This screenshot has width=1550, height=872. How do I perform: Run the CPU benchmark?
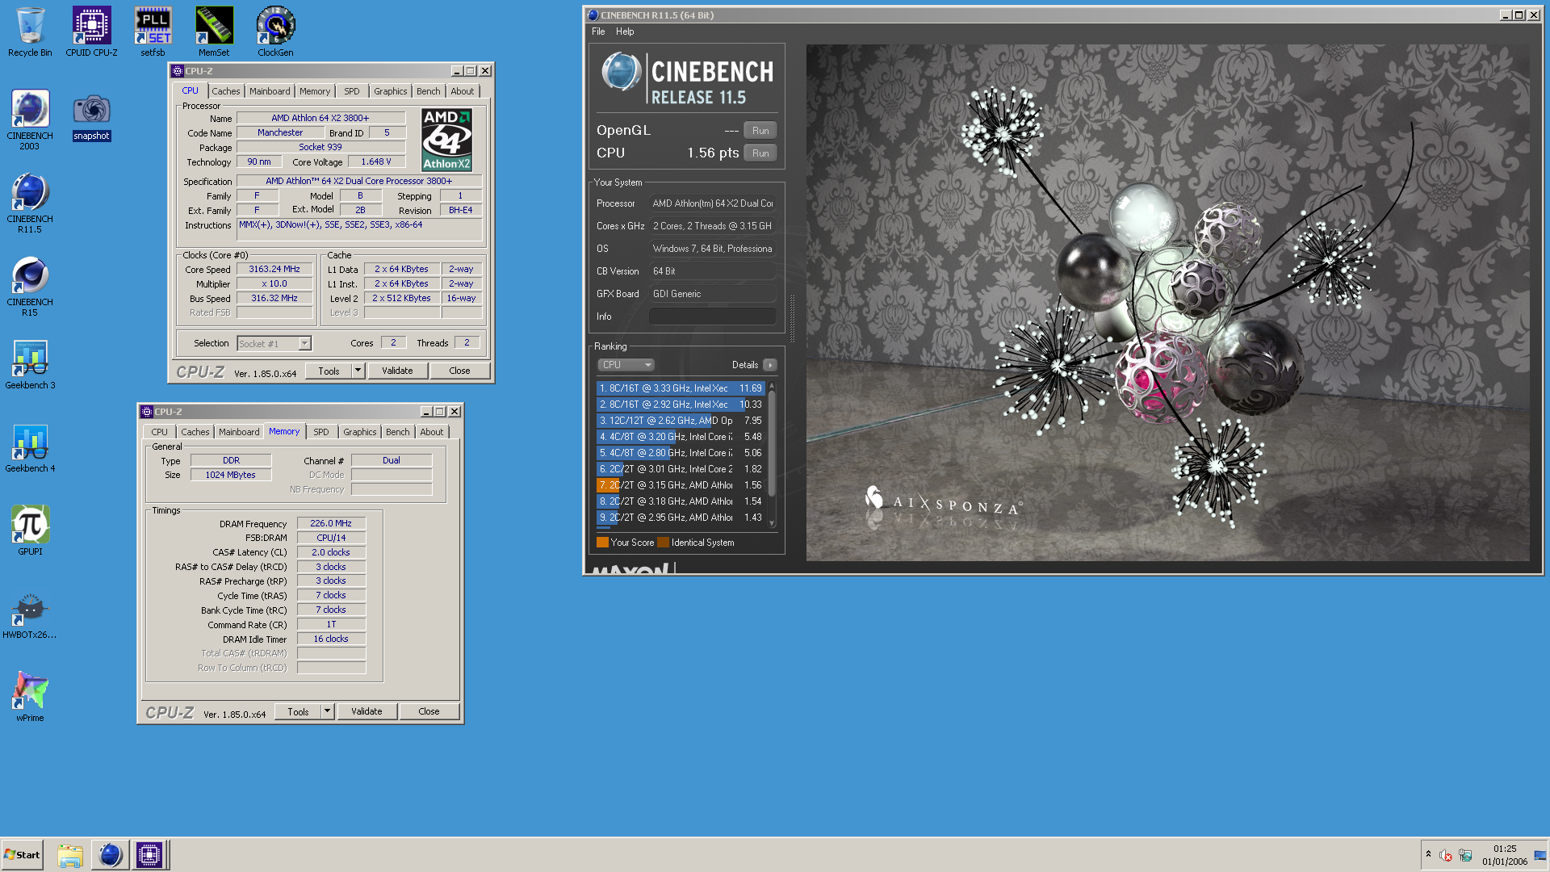coord(760,153)
